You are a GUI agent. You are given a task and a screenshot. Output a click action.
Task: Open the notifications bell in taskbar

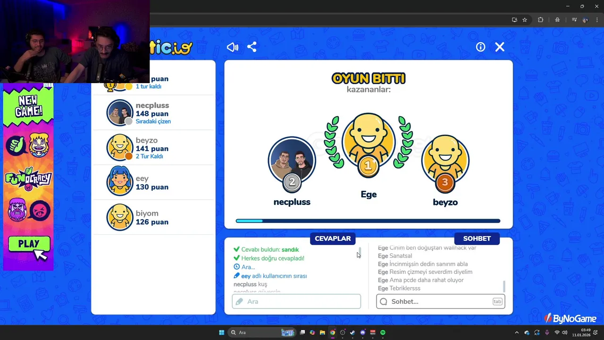coord(596,332)
